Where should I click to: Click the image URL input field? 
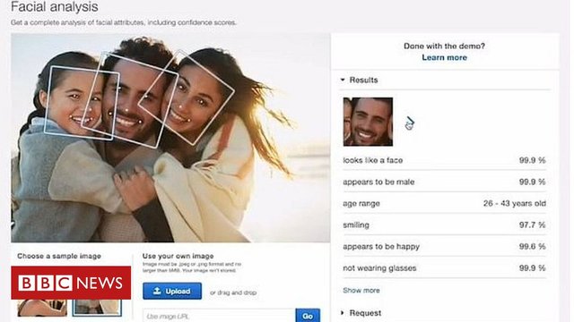[219, 316]
